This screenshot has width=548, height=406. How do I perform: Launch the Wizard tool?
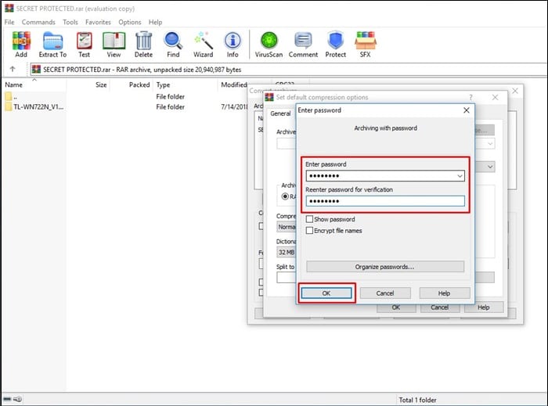(203, 44)
